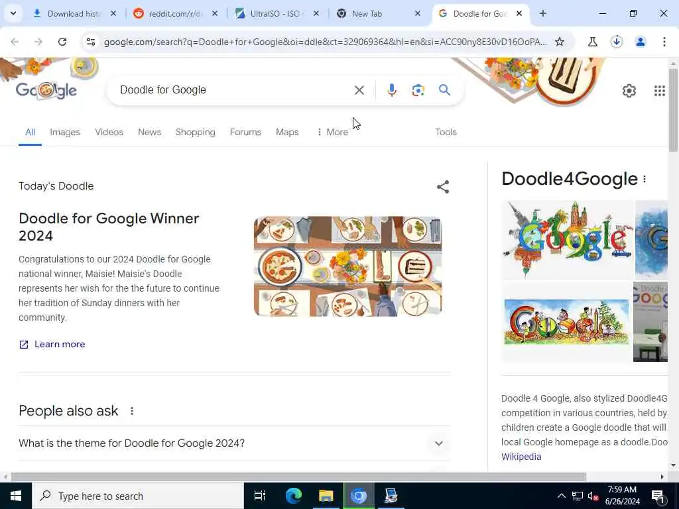Viewport: 679px width, 509px height.
Task: View site information icon in address bar
Action: point(91,42)
